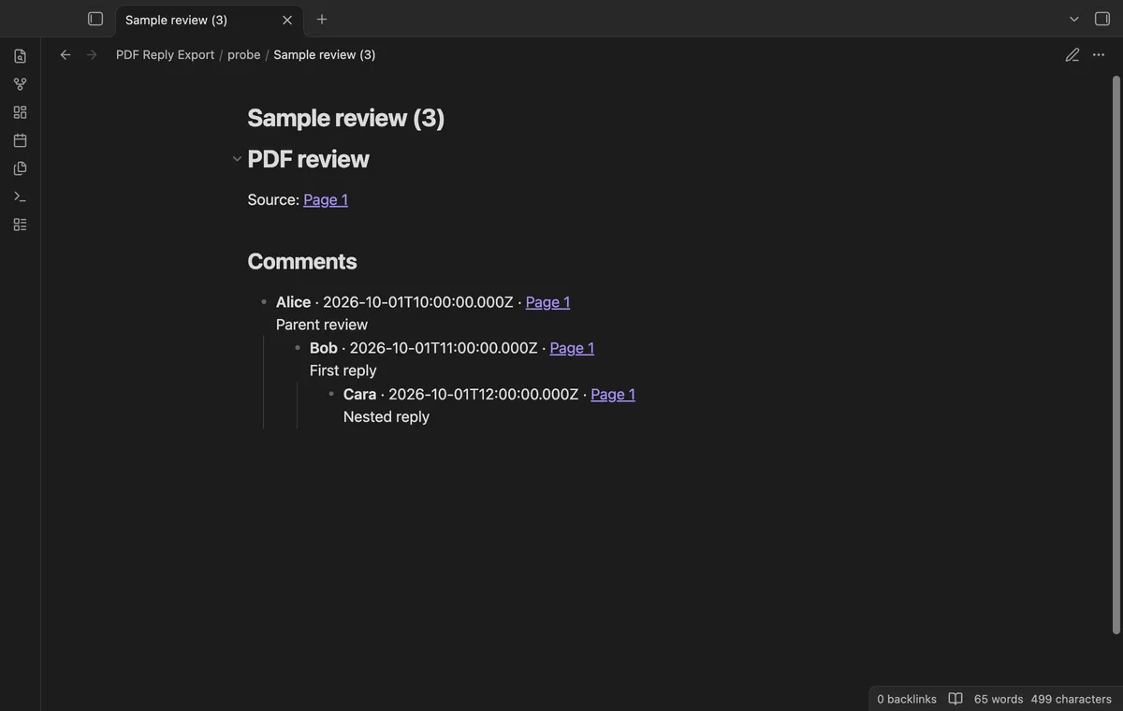Open command palette terminal icon
The height and width of the screenshot is (711, 1123).
(20, 196)
